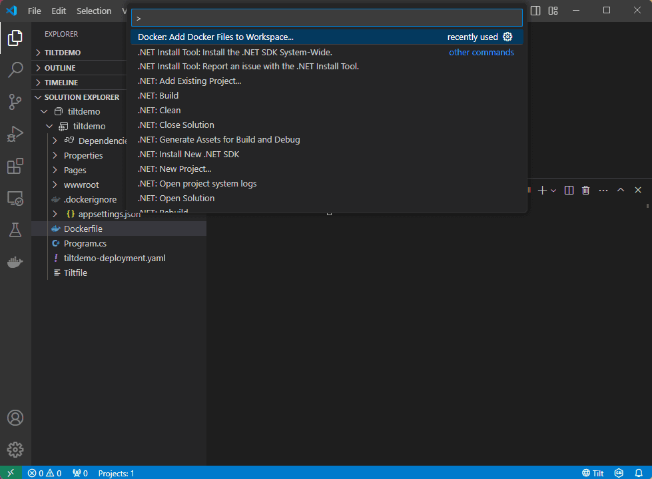Click Projects: 1 status bar entry

116,473
